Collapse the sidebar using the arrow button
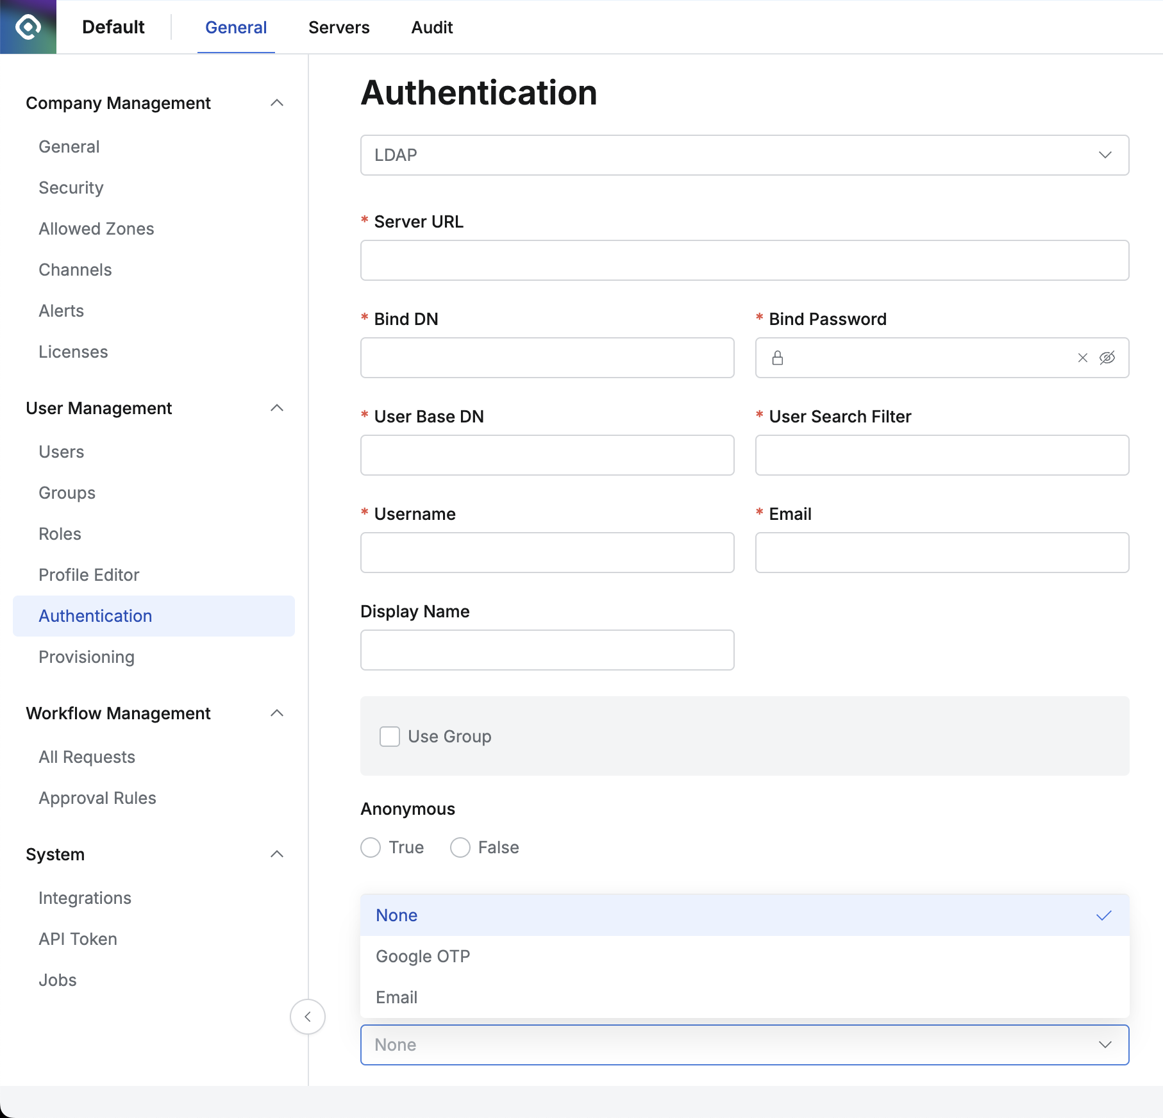 click(308, 1017)
